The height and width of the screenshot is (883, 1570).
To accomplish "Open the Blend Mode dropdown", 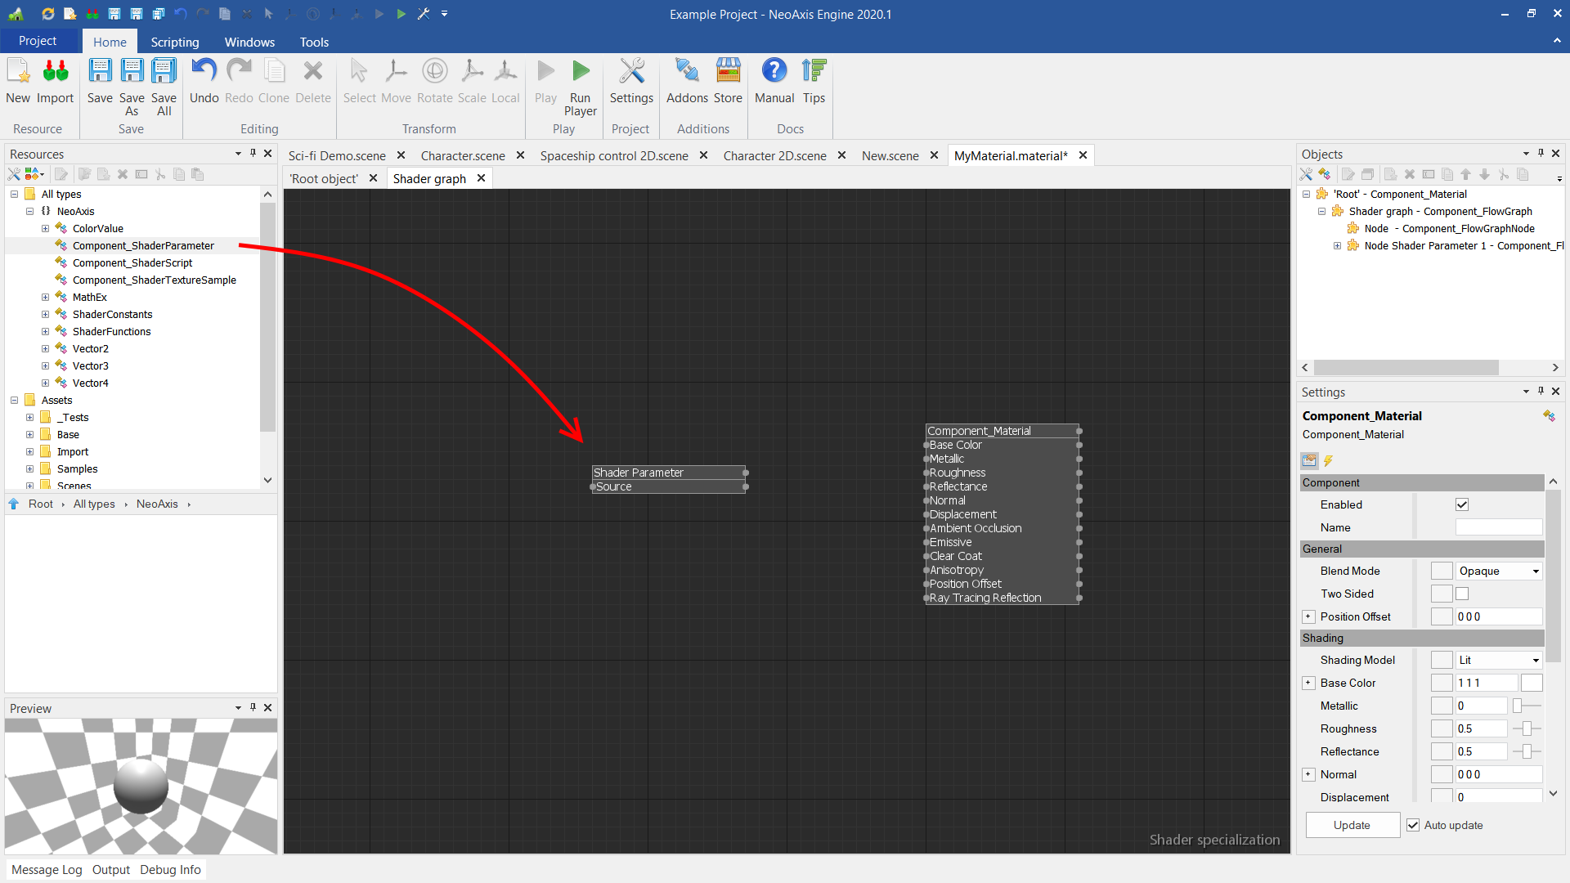I will coord(1499,571).
